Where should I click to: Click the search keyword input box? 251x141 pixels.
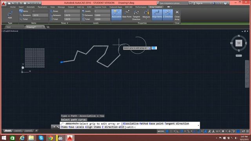tap(174, 3)
